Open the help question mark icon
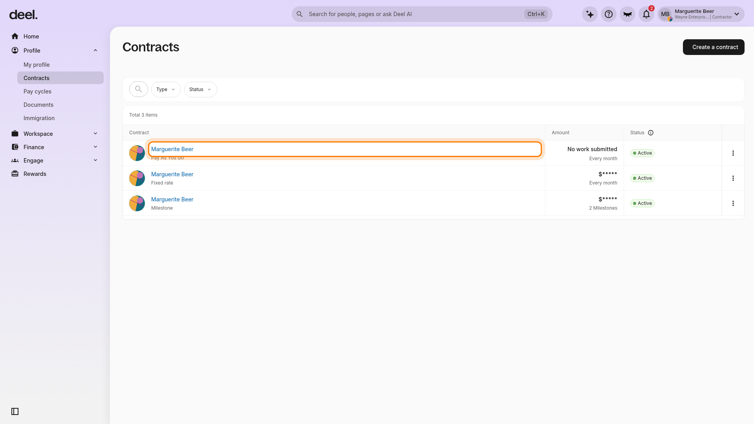754x424 pixels. pyautogui.click(x=609, y=14)
